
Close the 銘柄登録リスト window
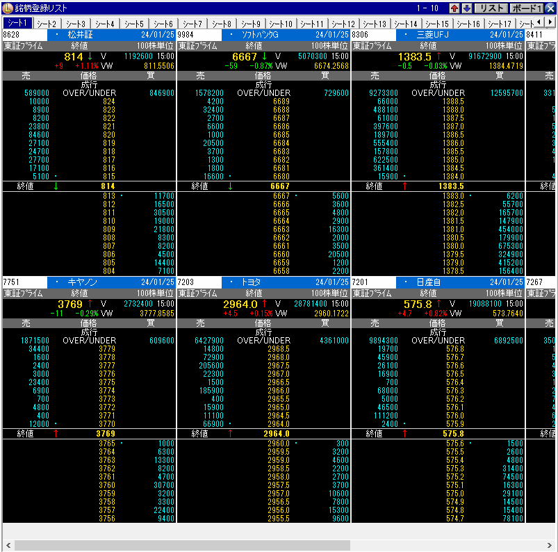pos(550,8)
